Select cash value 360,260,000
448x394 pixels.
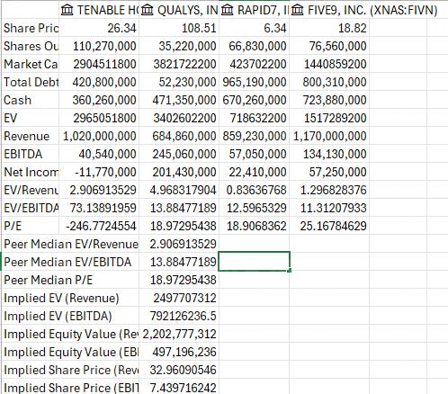pos(104,100)
